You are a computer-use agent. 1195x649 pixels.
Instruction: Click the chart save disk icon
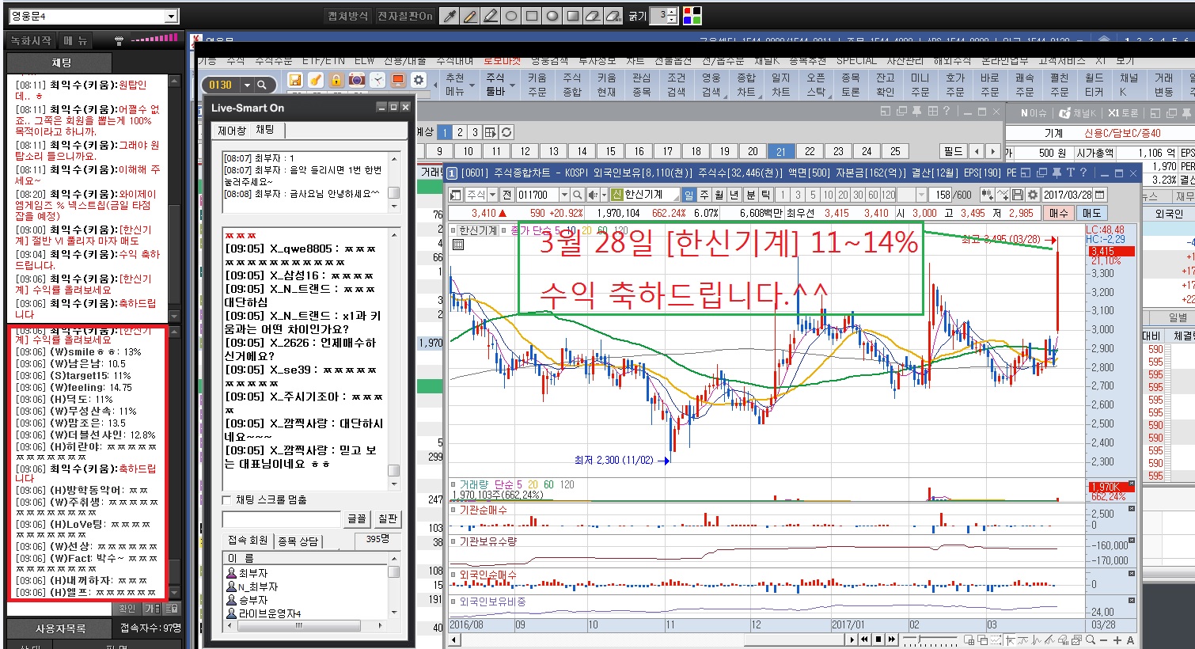click(x=1018, y=194)
